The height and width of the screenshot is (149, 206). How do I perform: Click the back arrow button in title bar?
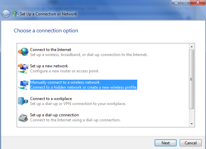click(x=6, y=14)
